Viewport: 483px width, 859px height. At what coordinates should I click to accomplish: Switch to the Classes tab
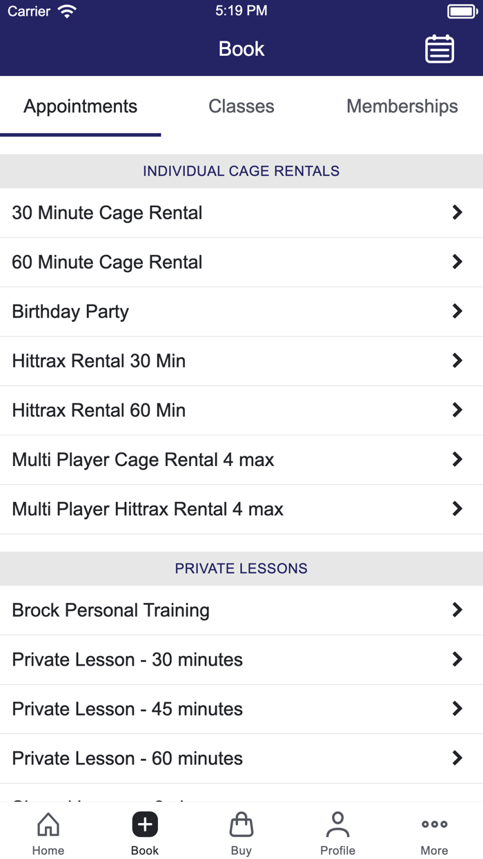tap(241, 106)
